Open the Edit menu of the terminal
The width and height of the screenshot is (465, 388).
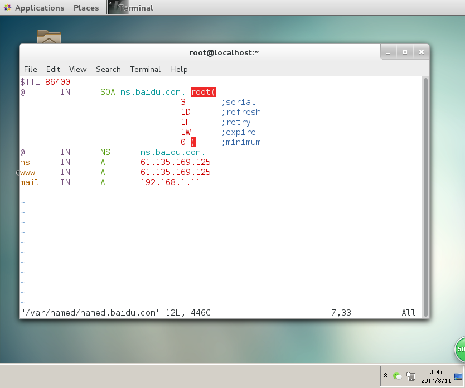coord(53,69)
